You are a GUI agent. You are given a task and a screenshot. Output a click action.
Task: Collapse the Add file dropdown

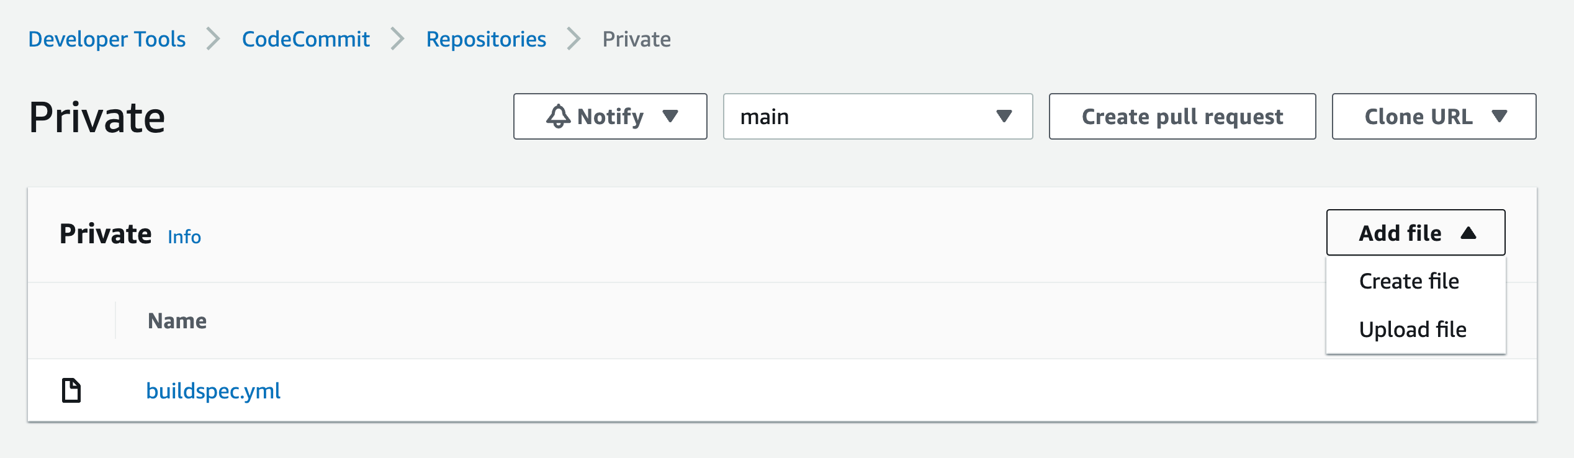pos(1415,233)
